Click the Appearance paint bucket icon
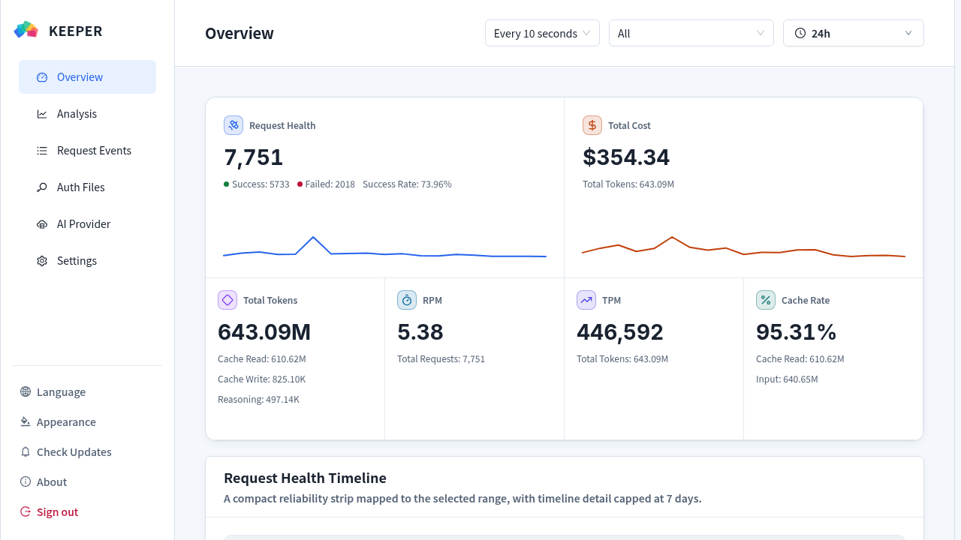Viewport: 961px width, 540px height. pyautogui.click(x=26, y=422)
